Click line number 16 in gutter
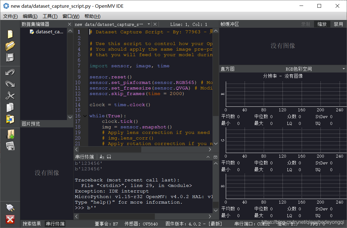Screen dimensions: 347x228 78,116
